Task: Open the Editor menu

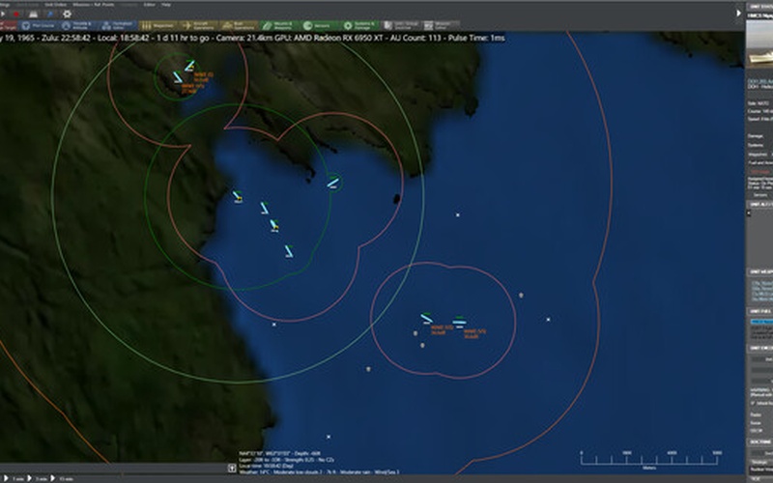Action: (149, 5)
